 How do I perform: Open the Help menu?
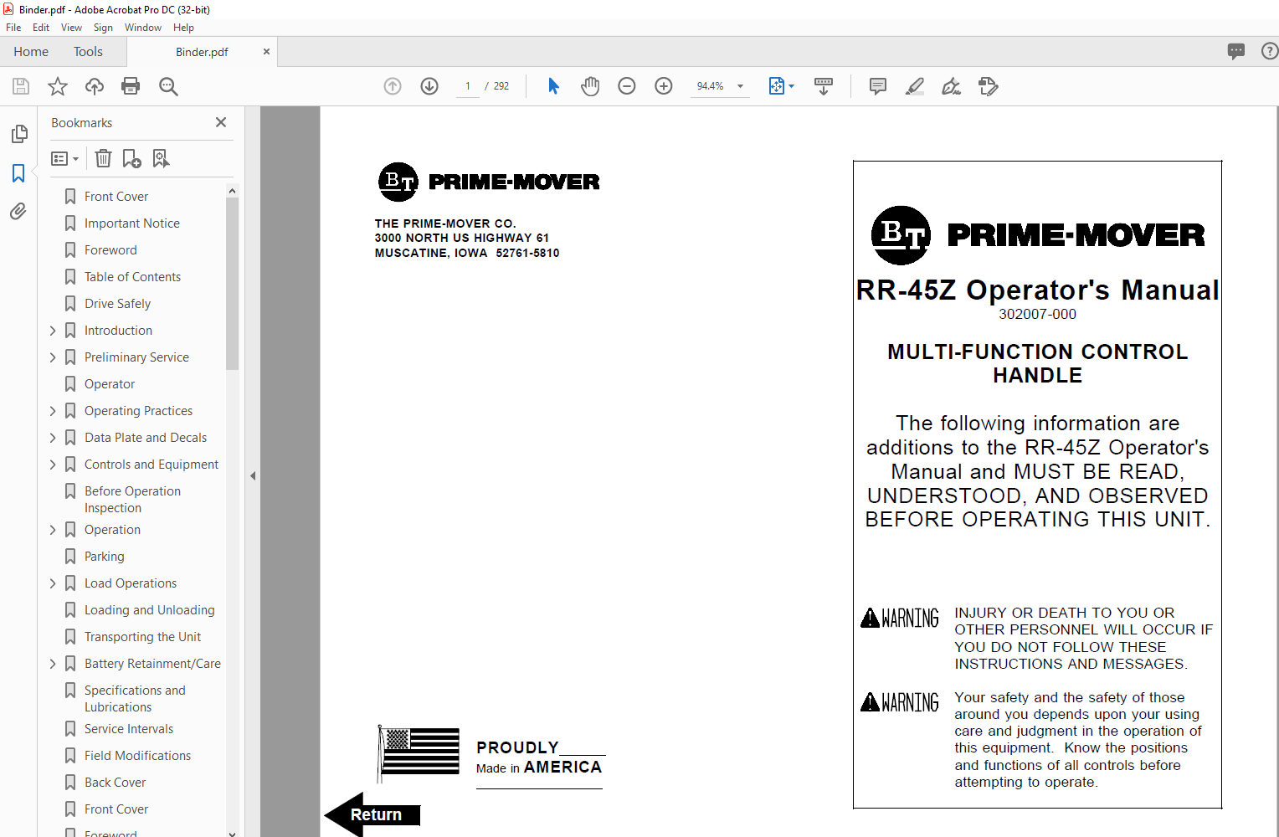(x=183, y=28)
